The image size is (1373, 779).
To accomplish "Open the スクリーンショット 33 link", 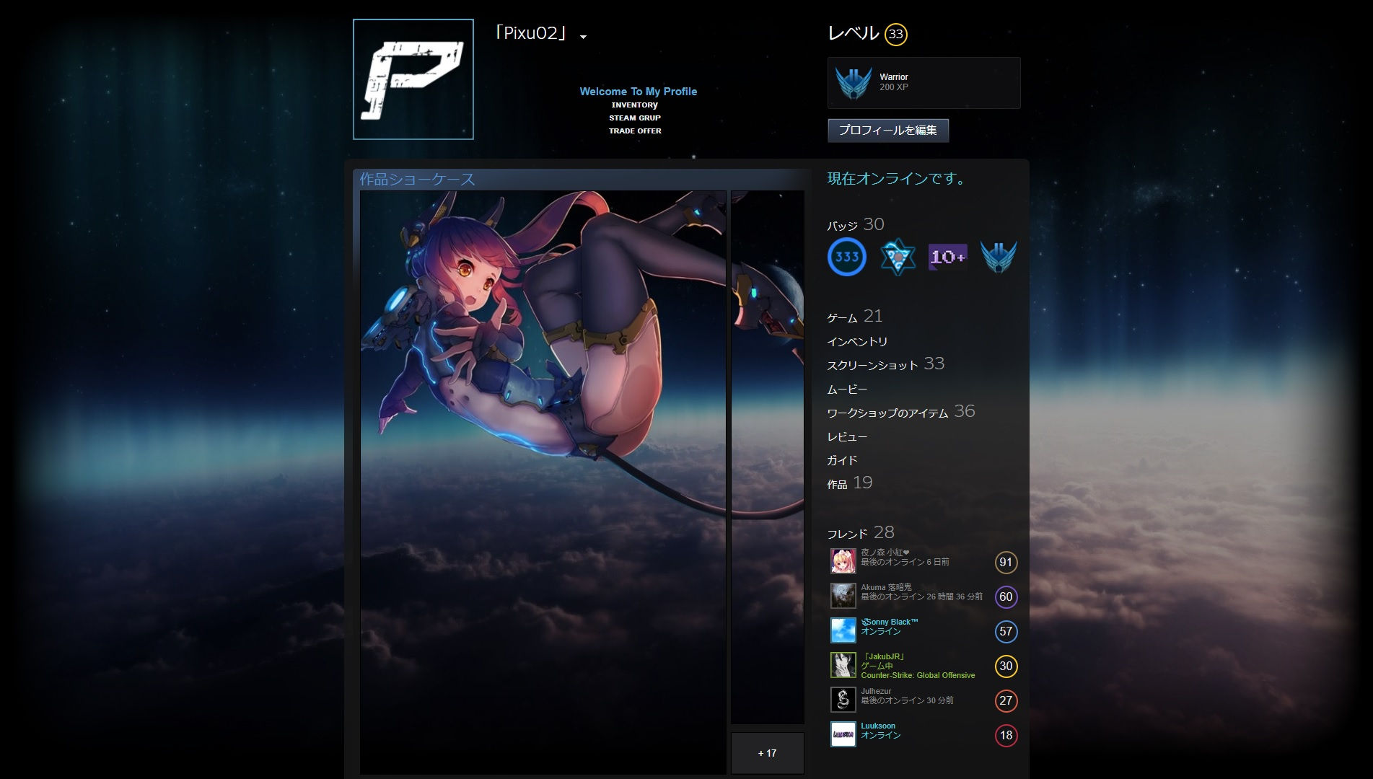I will [x=886, y=364].
